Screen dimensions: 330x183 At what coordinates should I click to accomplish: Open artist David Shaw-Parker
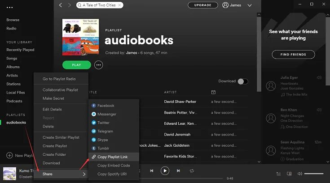pos(180,102)
